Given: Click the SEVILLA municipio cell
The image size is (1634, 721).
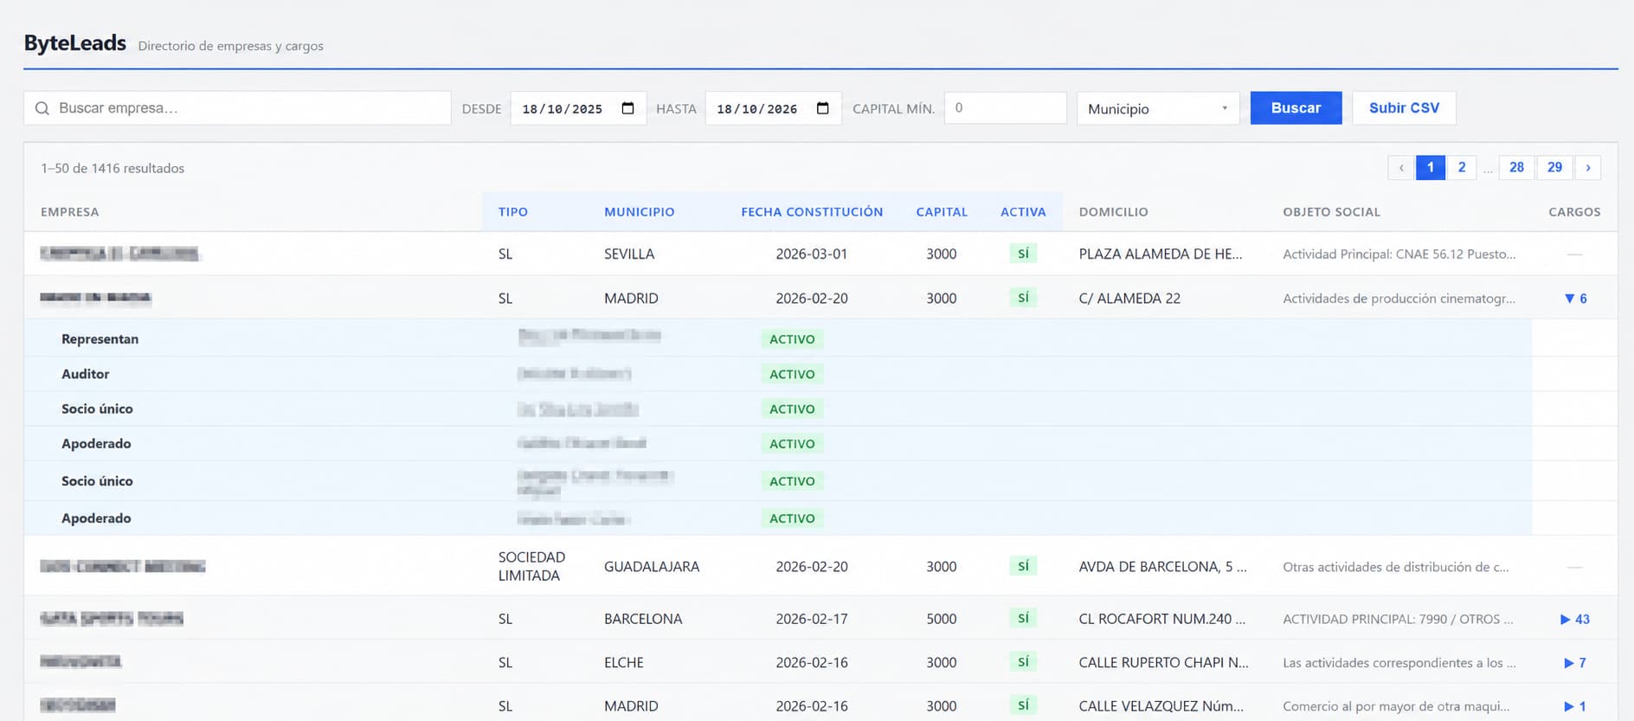Looking at the screenshot, I should (x=629, y=254).
